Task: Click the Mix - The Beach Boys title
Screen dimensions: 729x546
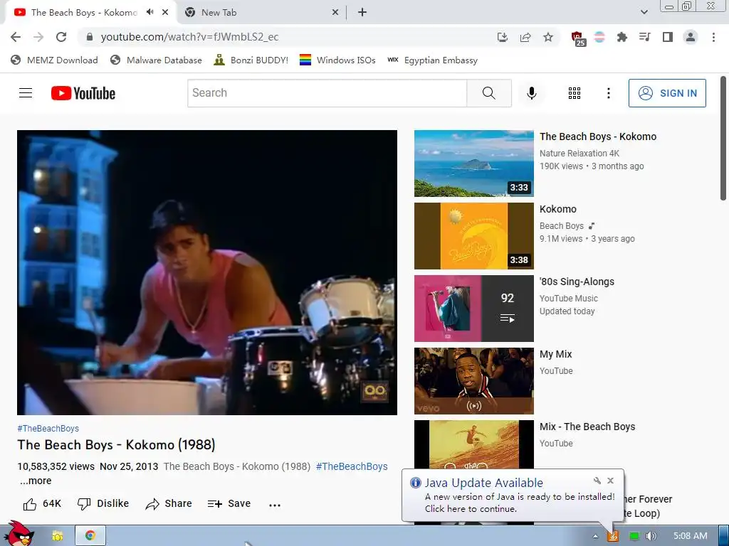Action: (x=587, y=427)
